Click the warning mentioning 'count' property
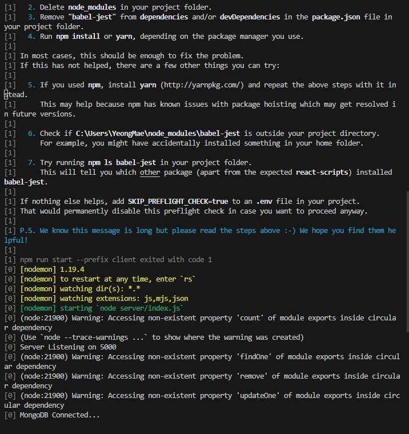 coord(200,323)
